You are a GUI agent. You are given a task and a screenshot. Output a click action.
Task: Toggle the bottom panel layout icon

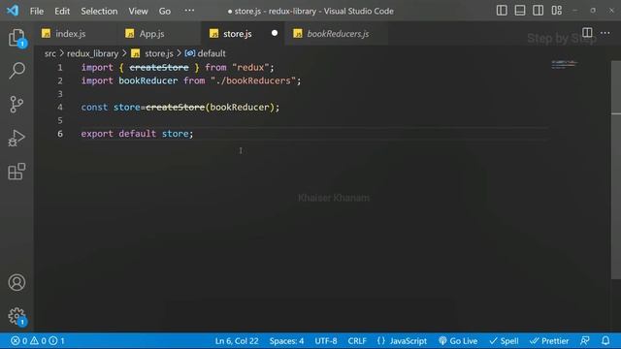pyautogui.click(x=520, y=11)
